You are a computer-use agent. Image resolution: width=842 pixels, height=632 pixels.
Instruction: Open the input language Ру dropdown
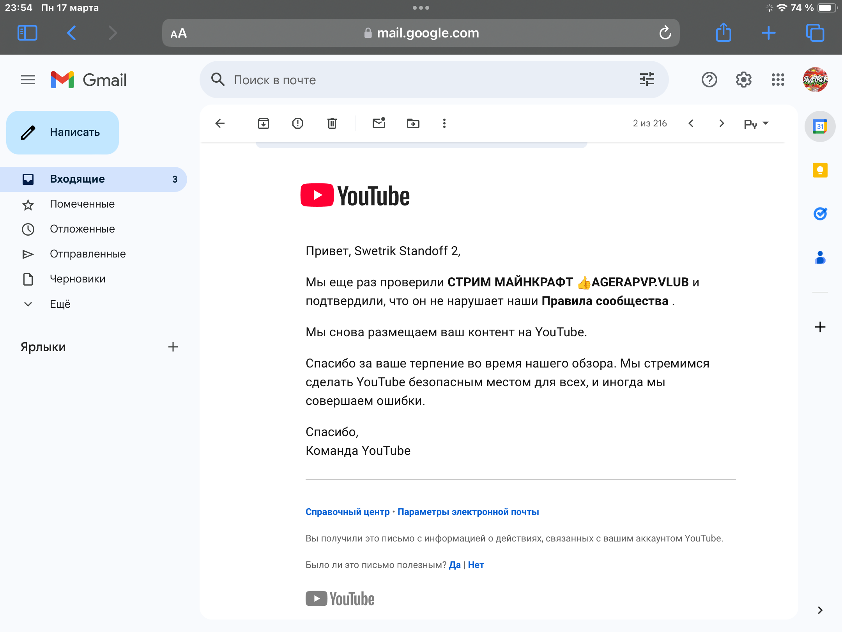[x=756, y=123]
